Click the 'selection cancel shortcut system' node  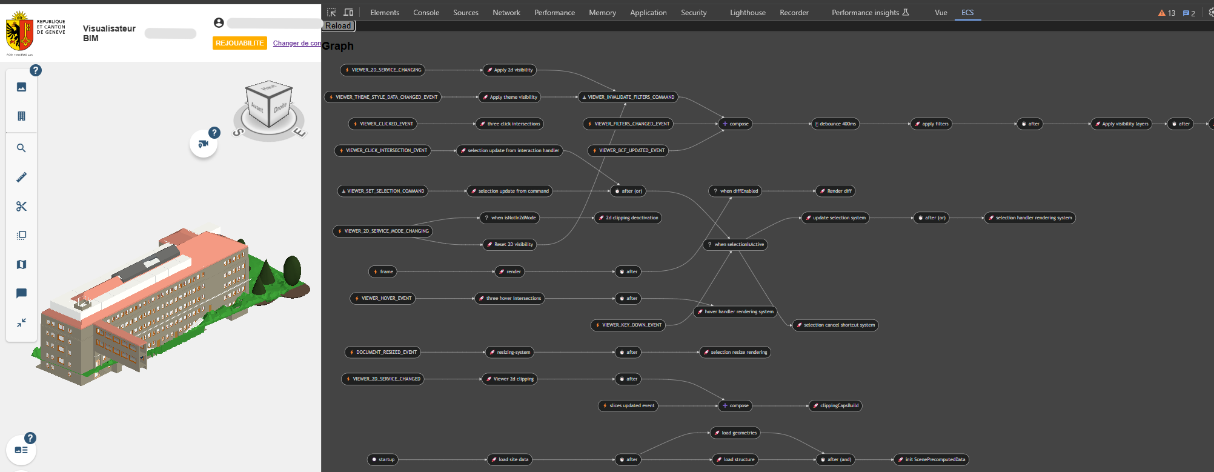point(835,325)
